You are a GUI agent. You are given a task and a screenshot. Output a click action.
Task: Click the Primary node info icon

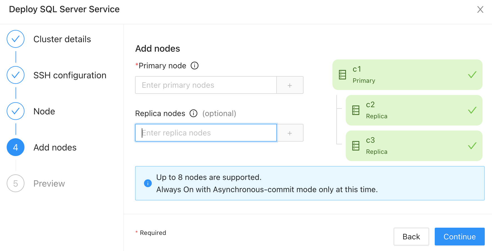click(x=195, y=66)
